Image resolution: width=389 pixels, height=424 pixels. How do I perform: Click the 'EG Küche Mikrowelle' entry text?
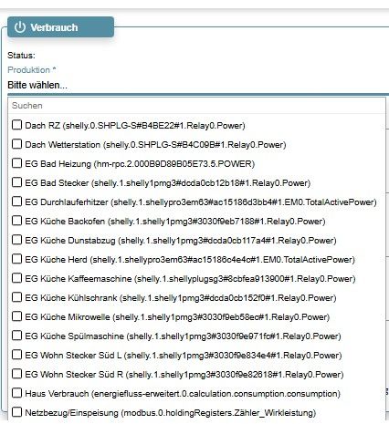pos(177,317)
